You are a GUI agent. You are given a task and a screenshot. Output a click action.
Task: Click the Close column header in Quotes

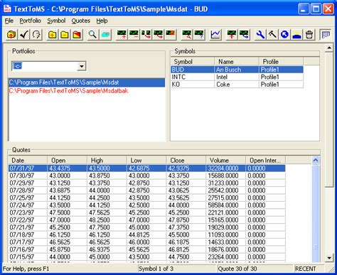pyautogui.click(x=186, y=160)
